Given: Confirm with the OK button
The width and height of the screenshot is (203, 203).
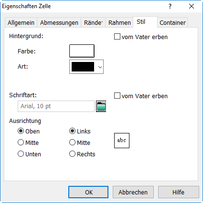Looking at the screenshot, I should click(x=88, y=192).
